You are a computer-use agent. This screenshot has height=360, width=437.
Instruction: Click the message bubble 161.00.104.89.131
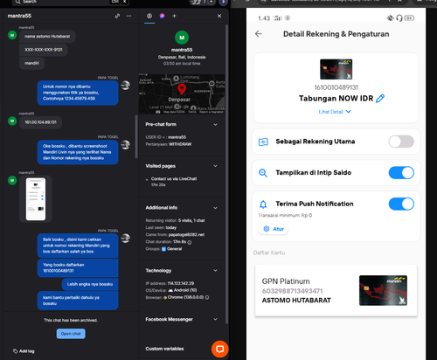click(40, 122)
